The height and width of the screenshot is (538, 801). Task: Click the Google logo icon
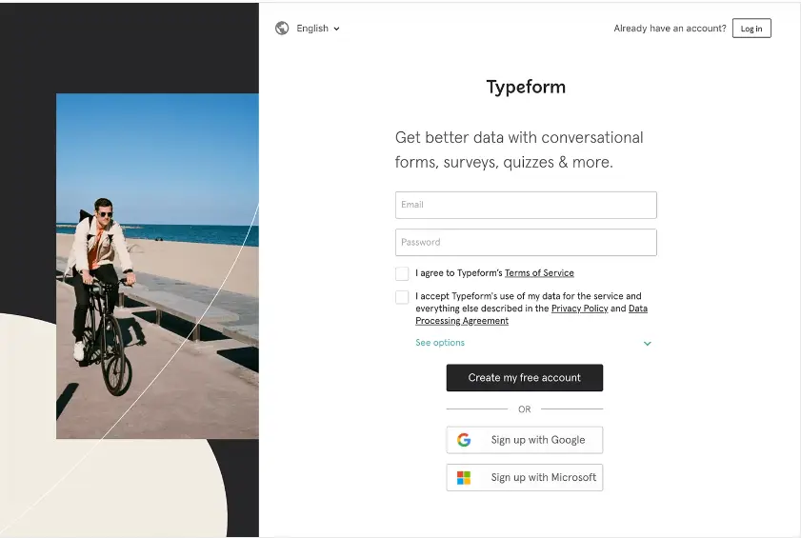click(464, 440)
